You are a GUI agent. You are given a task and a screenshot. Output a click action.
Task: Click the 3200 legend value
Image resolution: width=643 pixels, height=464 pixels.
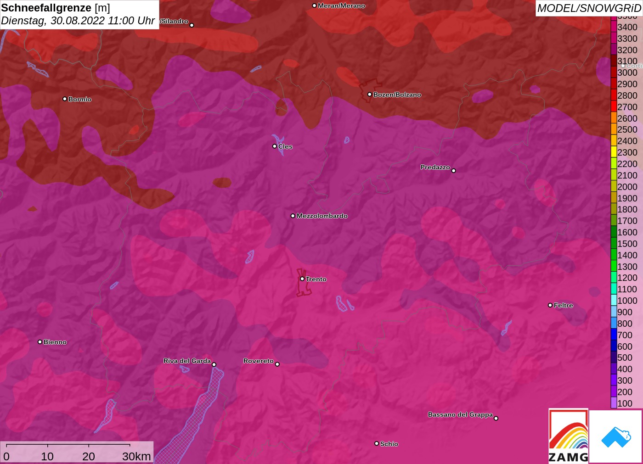coord(627,50)
